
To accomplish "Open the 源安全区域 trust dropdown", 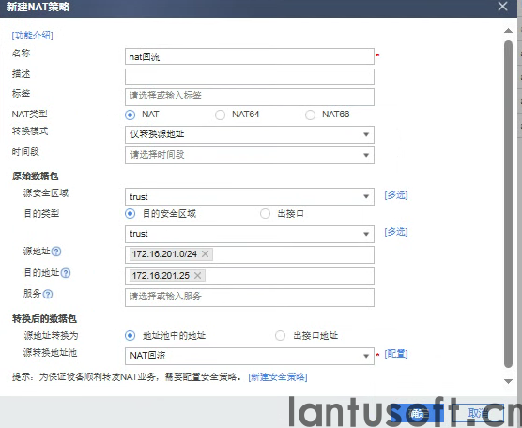I will 250,197.
